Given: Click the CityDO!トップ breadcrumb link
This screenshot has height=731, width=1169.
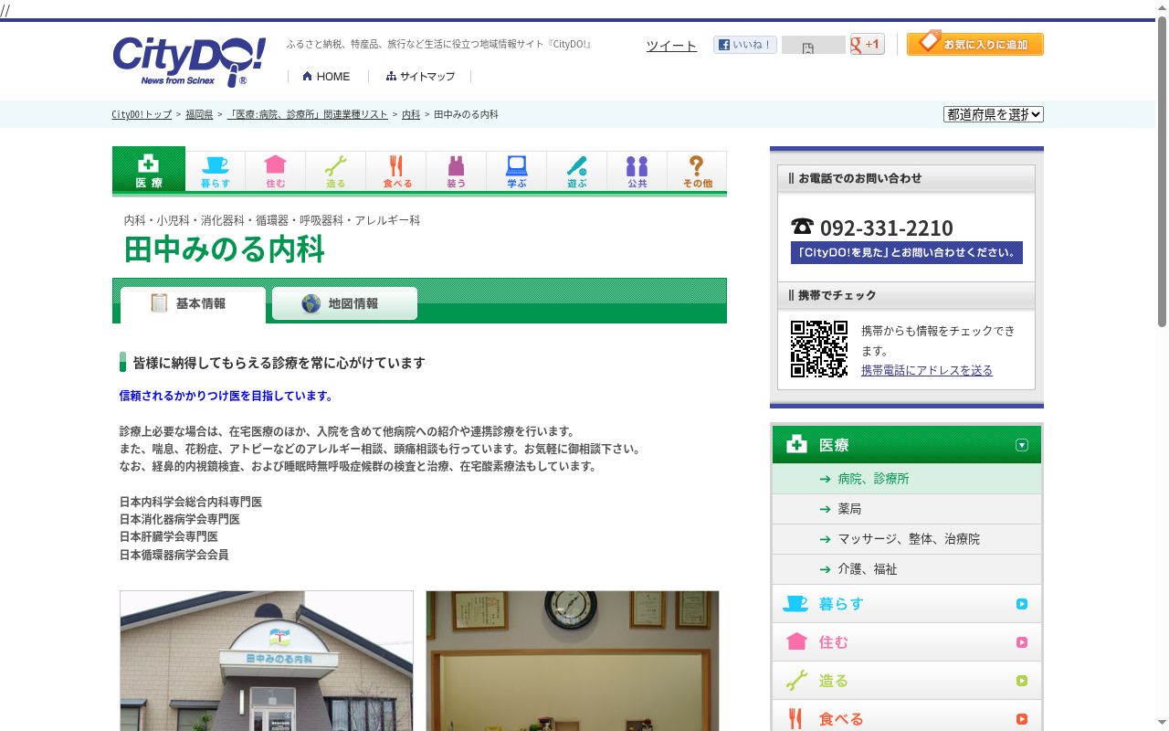Looking at the screenshot, I should pyautogui.click(x=142, y=115).
